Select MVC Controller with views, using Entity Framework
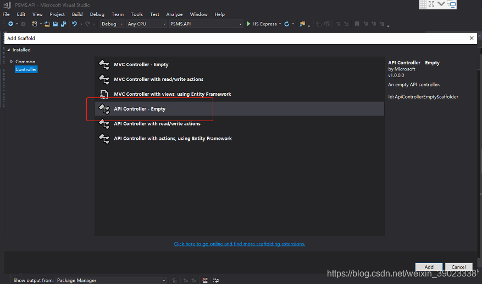 click(240, 94)
